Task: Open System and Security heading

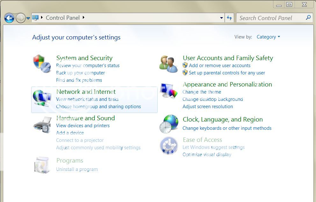Action: [x=84, y=58]
